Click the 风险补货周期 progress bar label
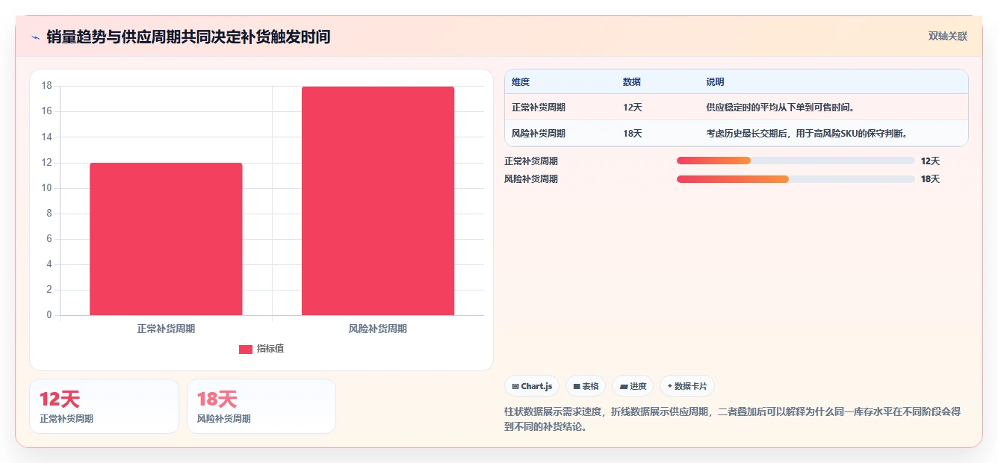This screenshot has height=463, width=998. [531, 179]
